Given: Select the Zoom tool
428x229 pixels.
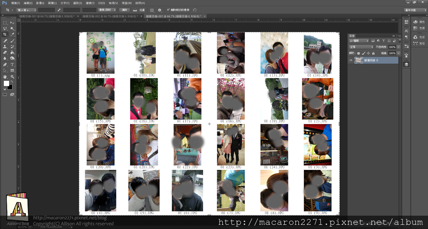Looking at the screenshot, I should (x=12, y=77).
